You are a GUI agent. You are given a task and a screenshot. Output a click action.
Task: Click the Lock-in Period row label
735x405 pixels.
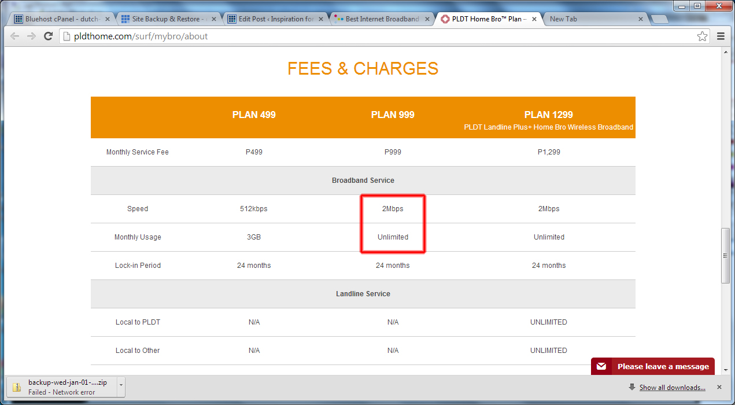tap(138, 266)
